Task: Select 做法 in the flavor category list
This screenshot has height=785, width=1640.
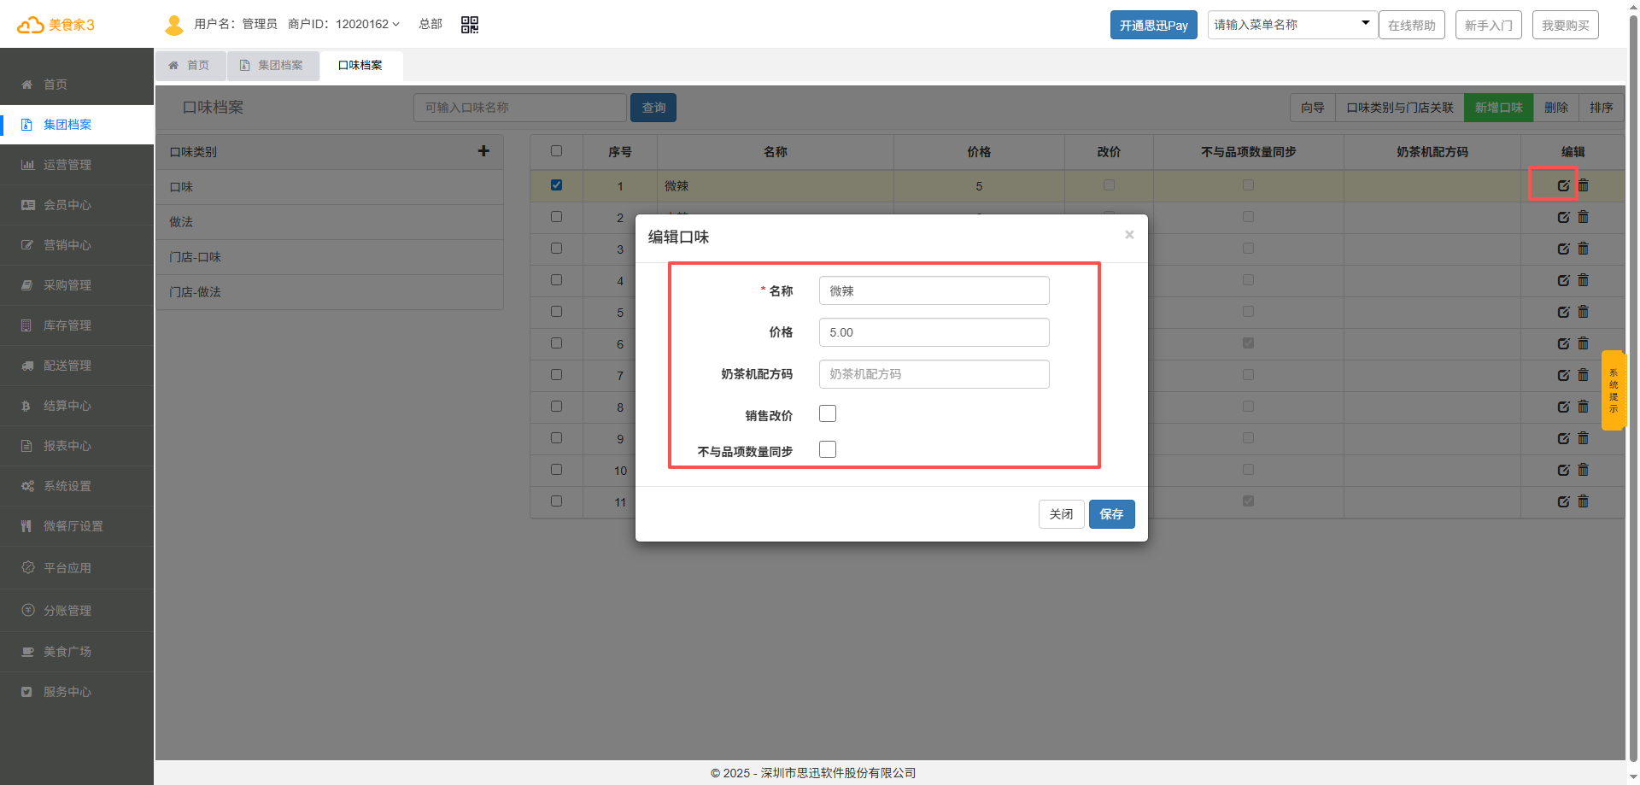Action: coord(181,222)
